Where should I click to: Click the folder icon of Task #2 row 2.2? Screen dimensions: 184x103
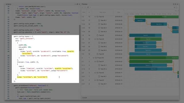[x=97, y=73]
